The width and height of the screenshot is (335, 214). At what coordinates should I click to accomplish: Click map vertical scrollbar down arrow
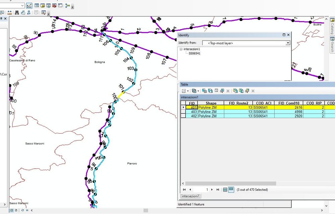[x=326, y=206]
